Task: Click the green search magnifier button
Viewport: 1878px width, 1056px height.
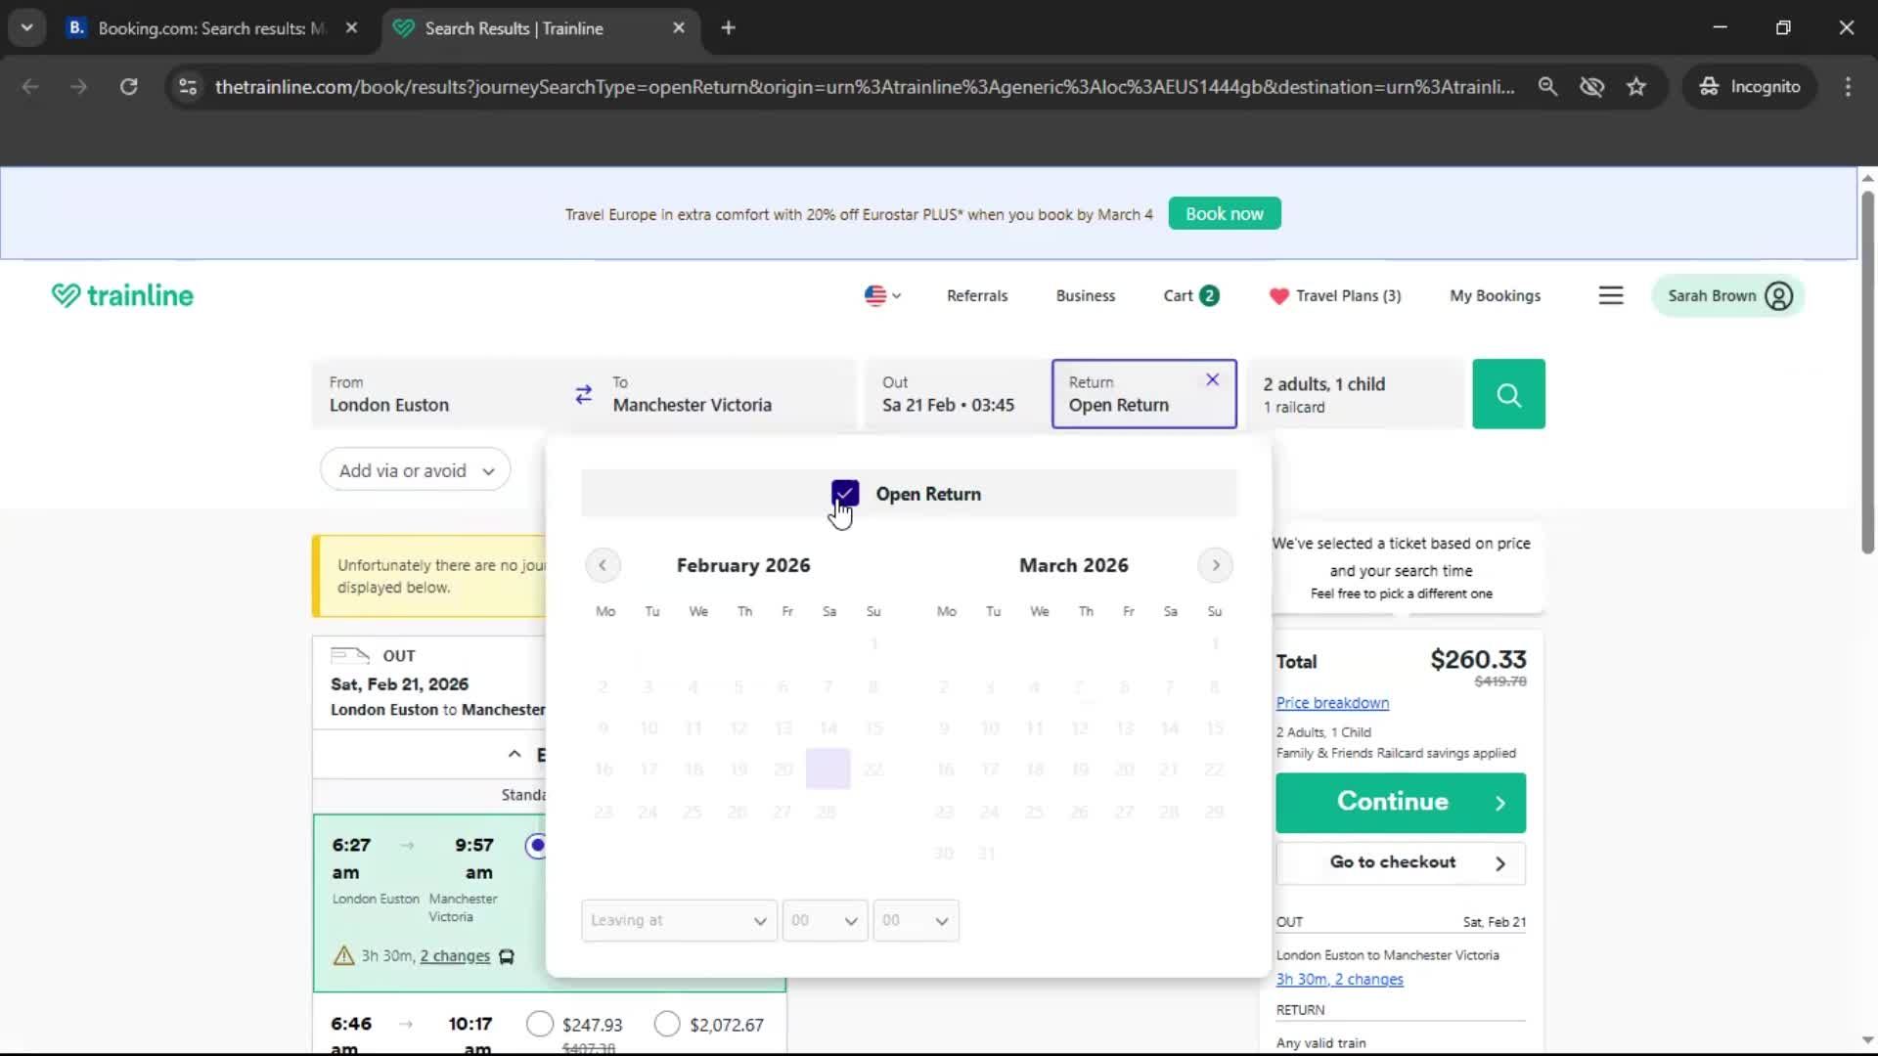Action: click(x=1508, y=393)
